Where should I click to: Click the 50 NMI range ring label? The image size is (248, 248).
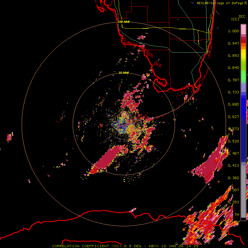(x=124, y=73)
